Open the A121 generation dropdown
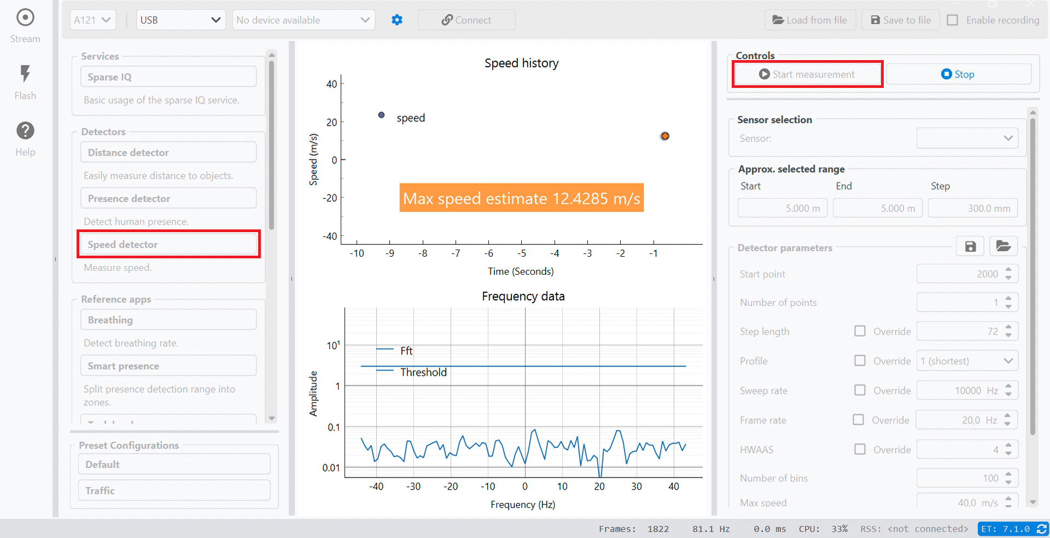The height and width of the screenshot is (538, 1050). click(92, 20)
